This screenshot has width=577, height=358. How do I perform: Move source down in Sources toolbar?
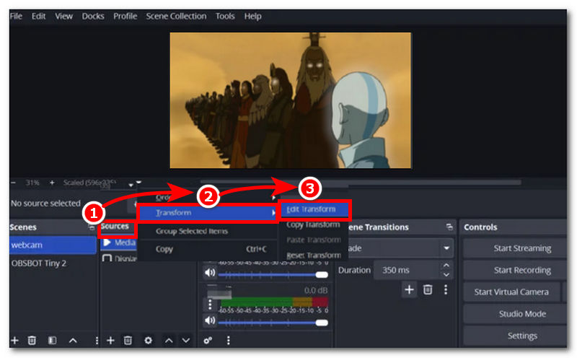pyautogui.click(x=186, y=341)
